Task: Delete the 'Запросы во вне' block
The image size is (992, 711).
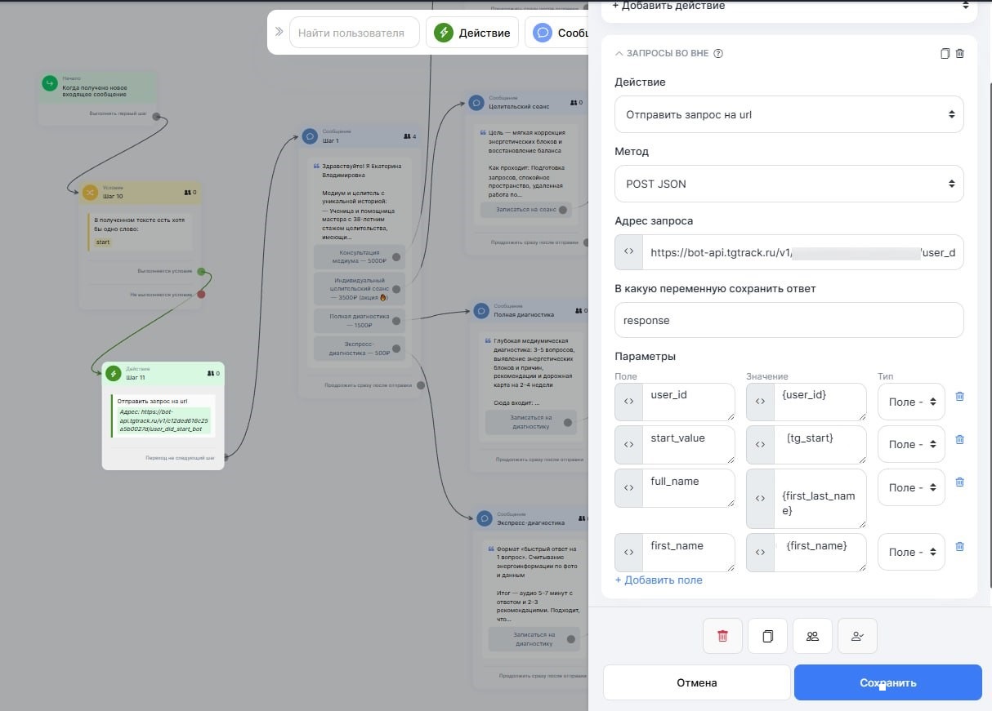Action: pyautogui.click(x=960, y=54)
